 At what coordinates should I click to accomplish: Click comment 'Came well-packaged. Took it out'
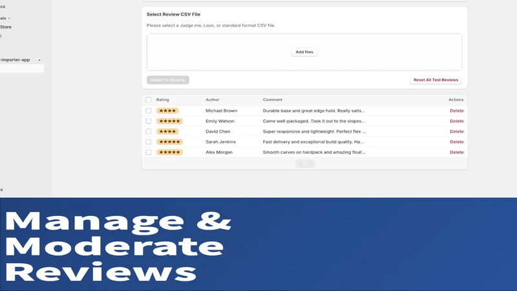(314, 121)
